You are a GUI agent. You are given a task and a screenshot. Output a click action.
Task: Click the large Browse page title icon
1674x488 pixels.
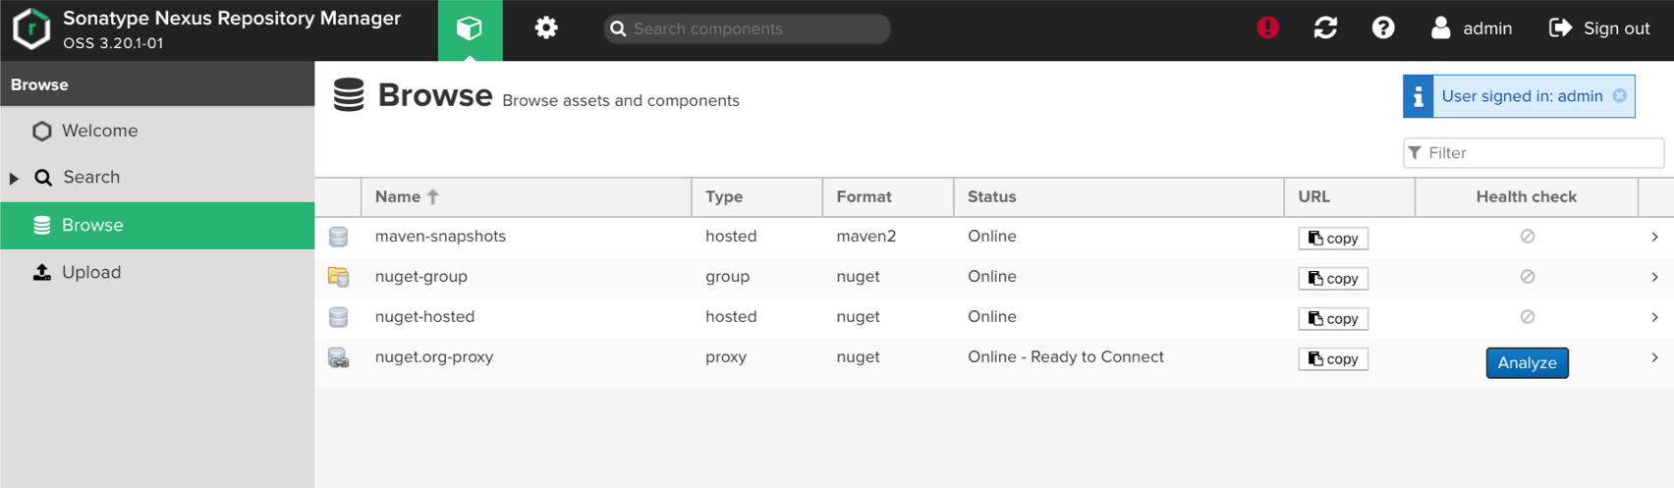[349, 94]
